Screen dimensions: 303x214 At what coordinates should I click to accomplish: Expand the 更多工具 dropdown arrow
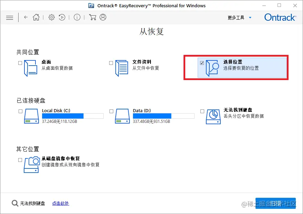[250, 18]
